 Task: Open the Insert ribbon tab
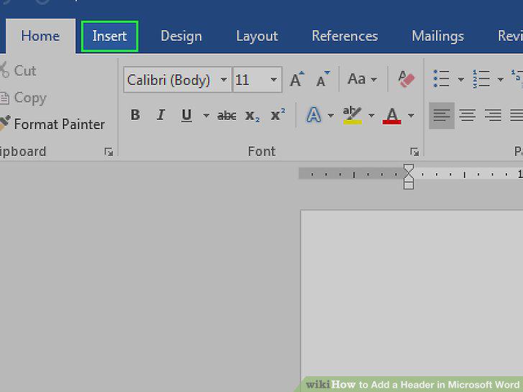coord(109,36)
